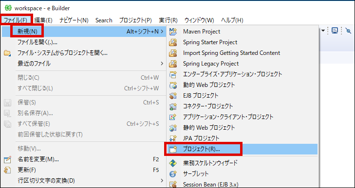Click the 静的 Web プロジェクト icon
Screen dimensions: 355x188
click(173, 128)
